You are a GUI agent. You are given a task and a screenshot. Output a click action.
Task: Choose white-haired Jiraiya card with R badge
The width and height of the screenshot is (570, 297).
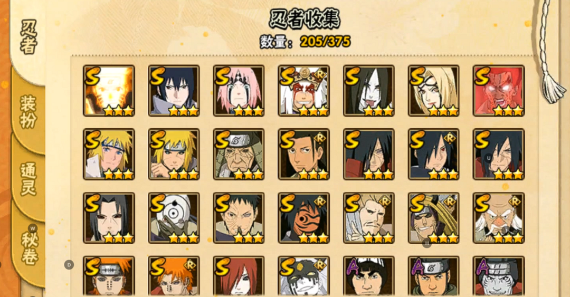(303, 91)
